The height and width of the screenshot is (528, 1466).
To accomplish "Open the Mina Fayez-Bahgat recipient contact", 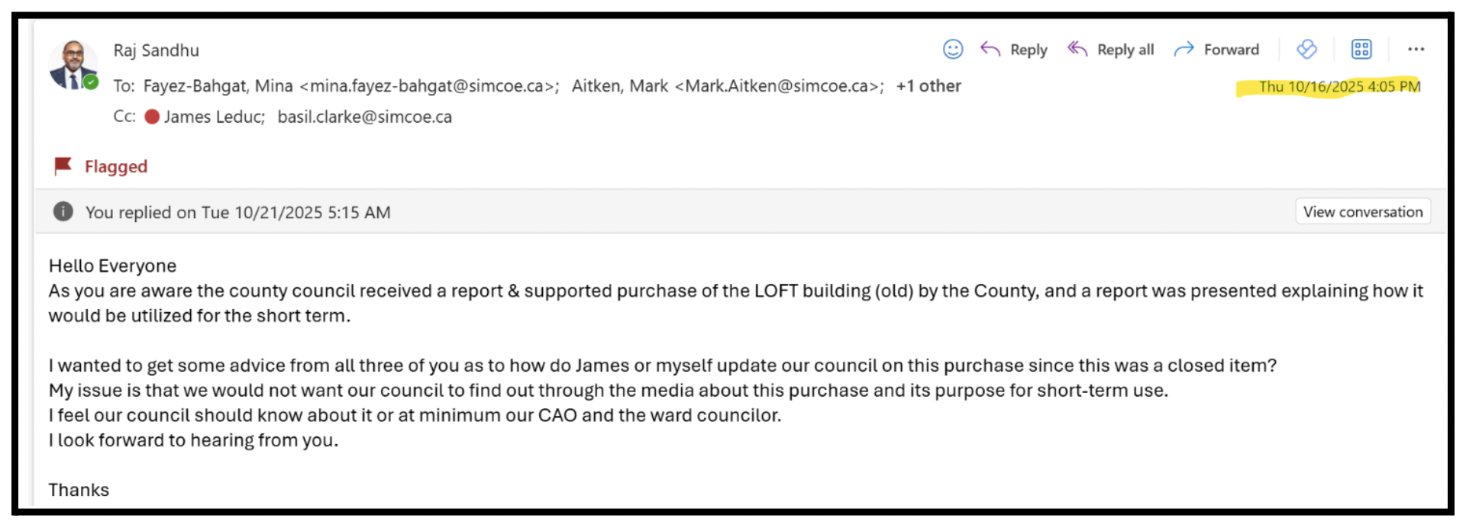I will pyautogui.click(x=351, y=86).
